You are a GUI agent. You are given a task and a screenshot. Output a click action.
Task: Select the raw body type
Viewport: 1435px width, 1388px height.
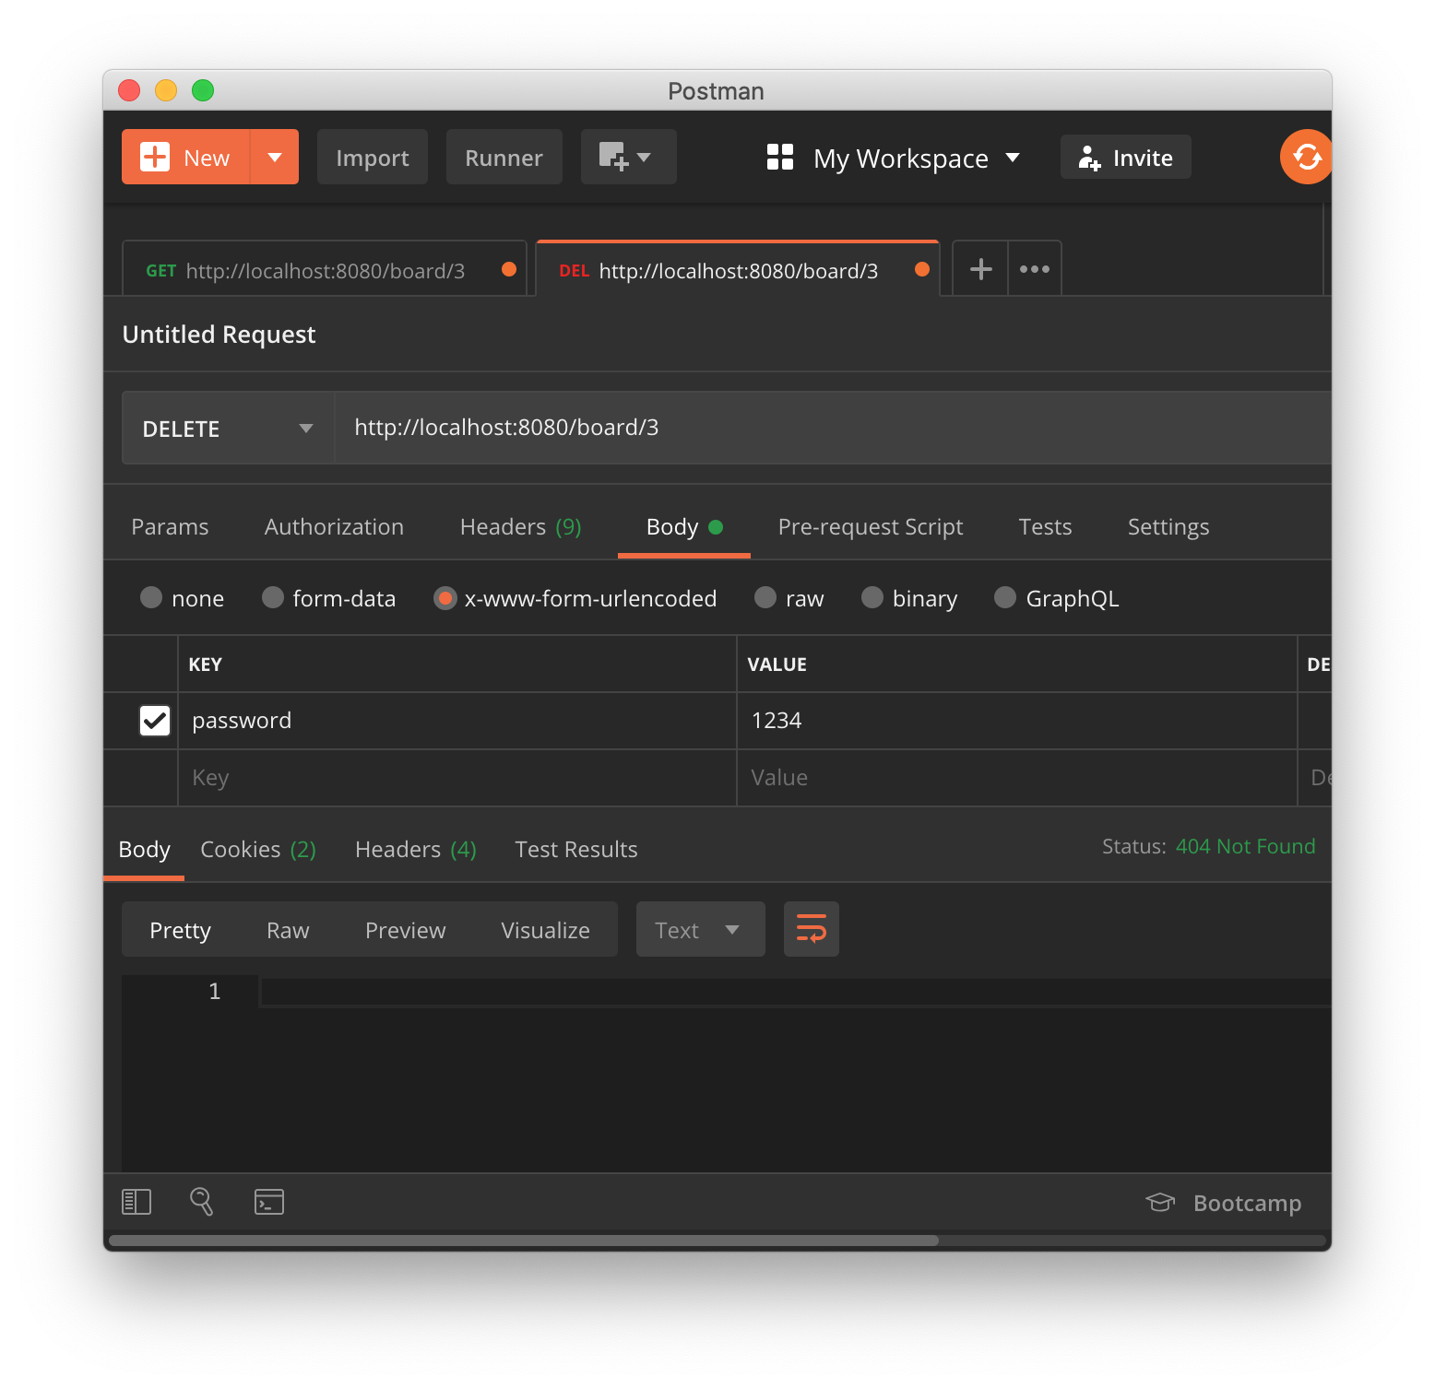765,597
